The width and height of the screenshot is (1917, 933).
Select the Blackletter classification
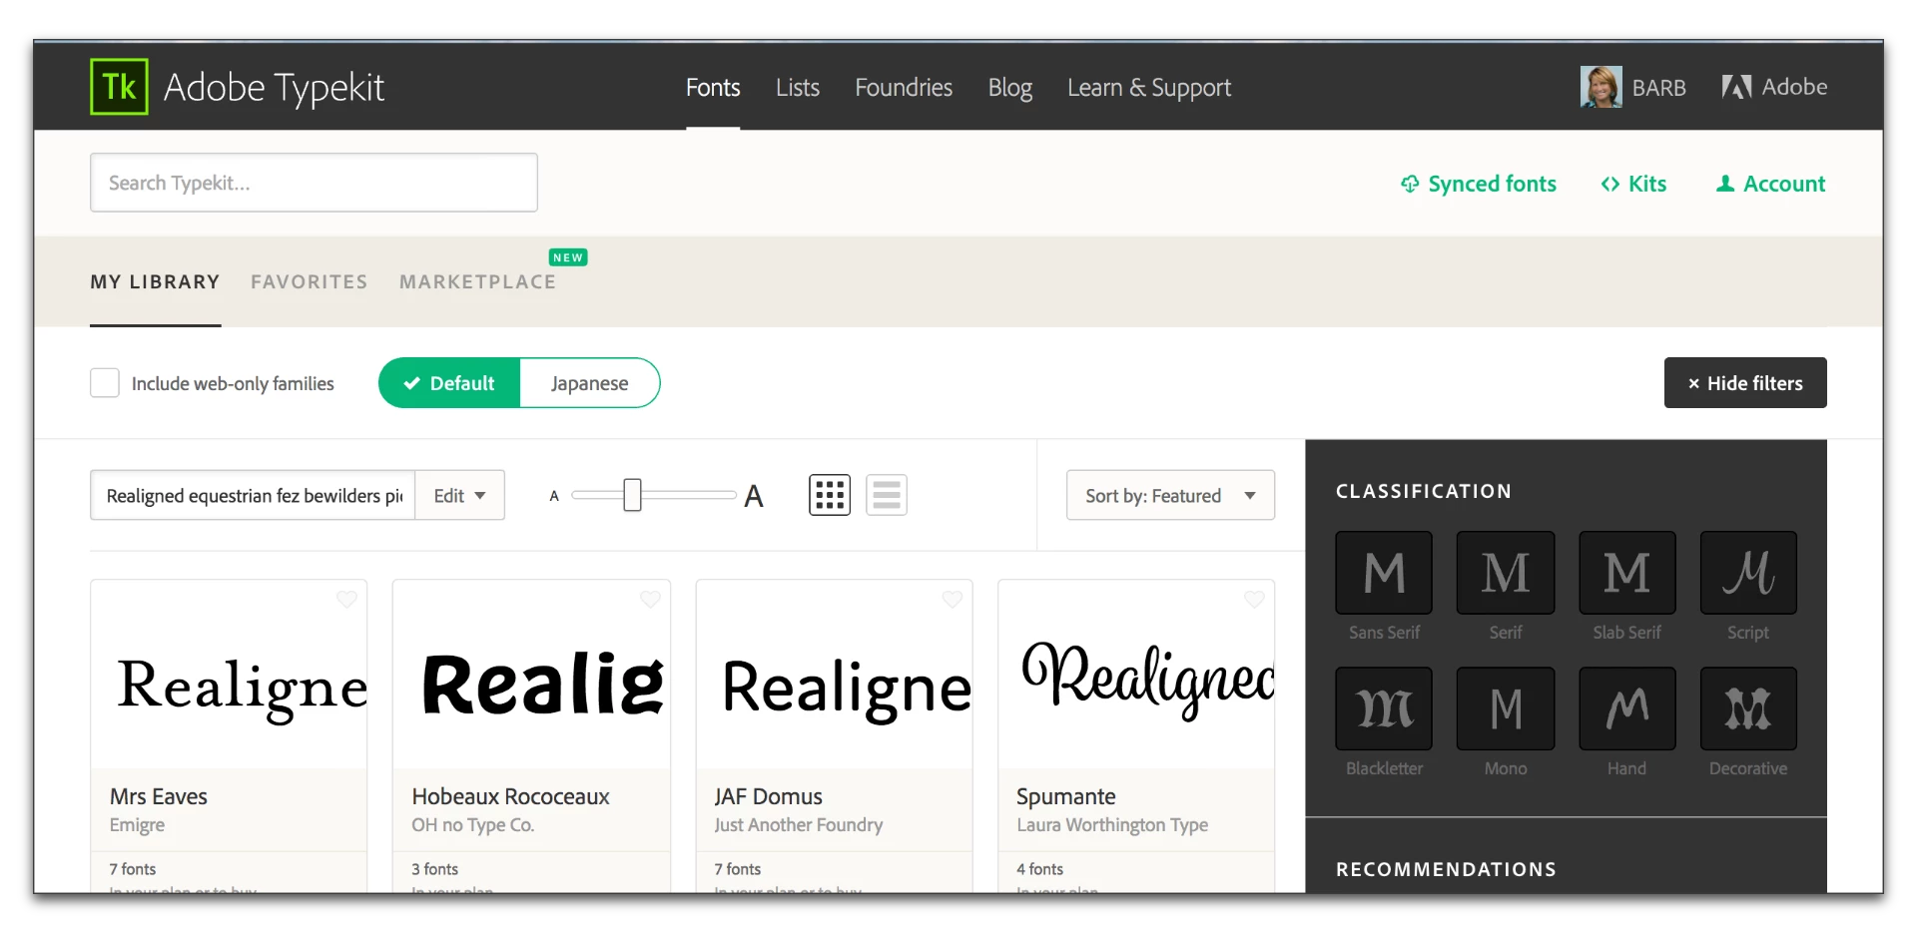coord(1384,708)
